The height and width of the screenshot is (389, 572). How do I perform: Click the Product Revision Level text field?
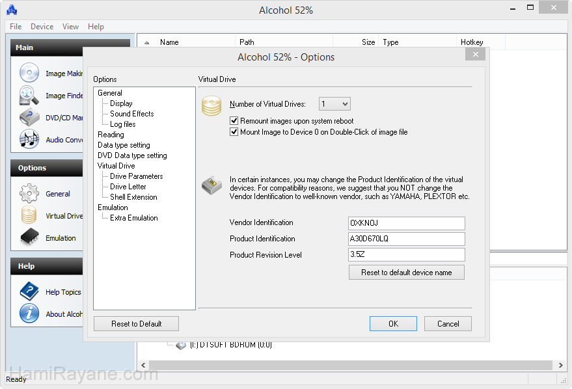[x=407, y=254]
